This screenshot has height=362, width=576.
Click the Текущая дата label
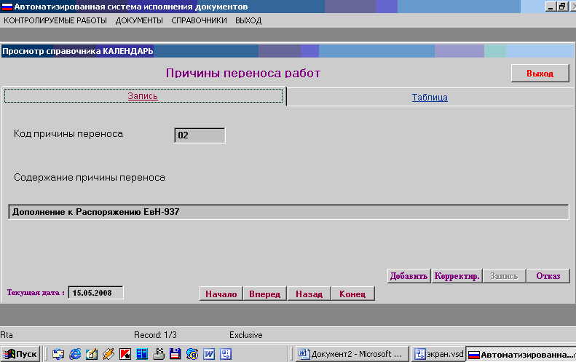(x=36, y=293)
